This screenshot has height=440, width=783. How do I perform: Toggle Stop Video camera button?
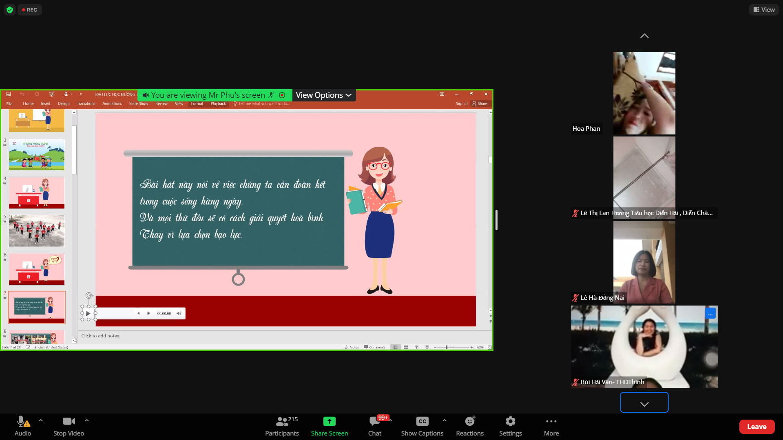[69, 426]
